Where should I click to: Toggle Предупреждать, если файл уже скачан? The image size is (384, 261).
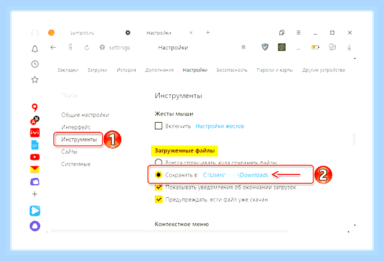(x=159, y=200)
